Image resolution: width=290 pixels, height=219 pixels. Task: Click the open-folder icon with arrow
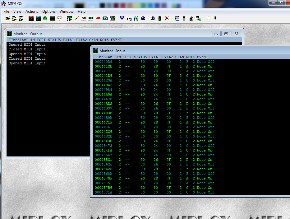[7, 19]
